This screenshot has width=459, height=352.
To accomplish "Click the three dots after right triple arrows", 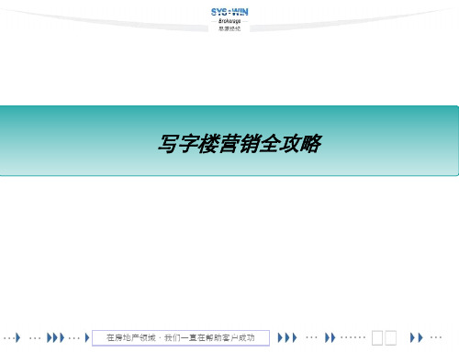I will pyautogui.click(x=311, y=337).
